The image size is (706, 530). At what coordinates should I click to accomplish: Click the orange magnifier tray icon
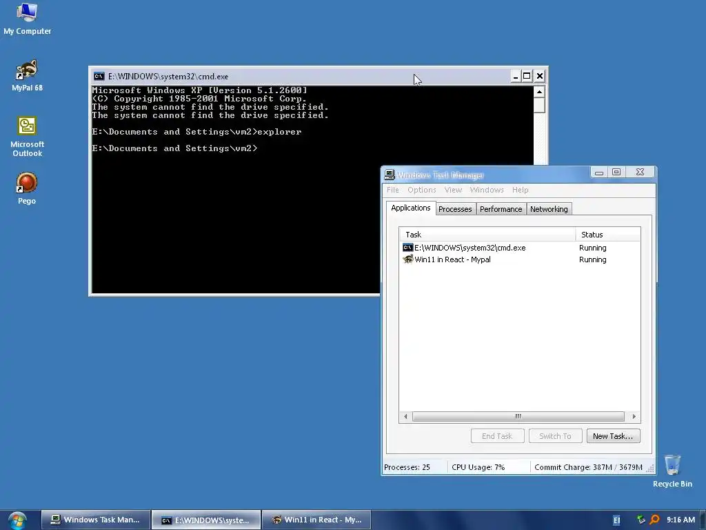654,520
